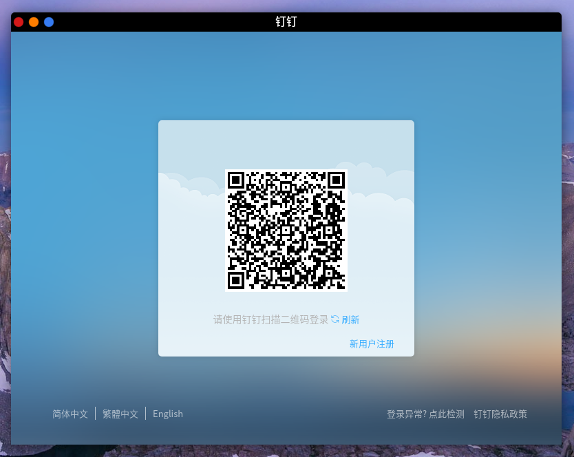Open the 钉钉隐私政策 privacy policy

click(x=500, y=414)
